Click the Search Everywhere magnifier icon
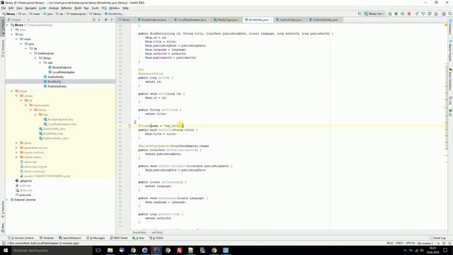The image size is (453, 255). pos(450,13)
